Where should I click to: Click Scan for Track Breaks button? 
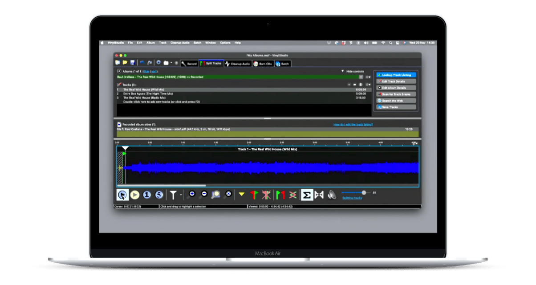tap(396, 94)
